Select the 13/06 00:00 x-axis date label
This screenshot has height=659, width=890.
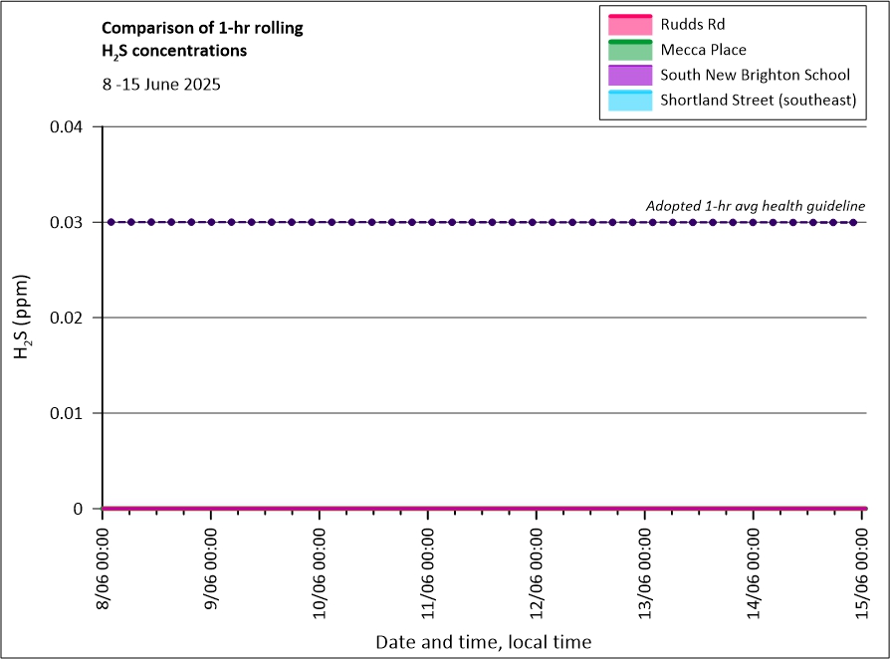(x=645, y=566)
